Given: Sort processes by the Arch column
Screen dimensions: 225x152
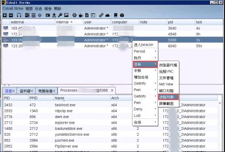Looking at the screenshot, I should pos(121,98).
